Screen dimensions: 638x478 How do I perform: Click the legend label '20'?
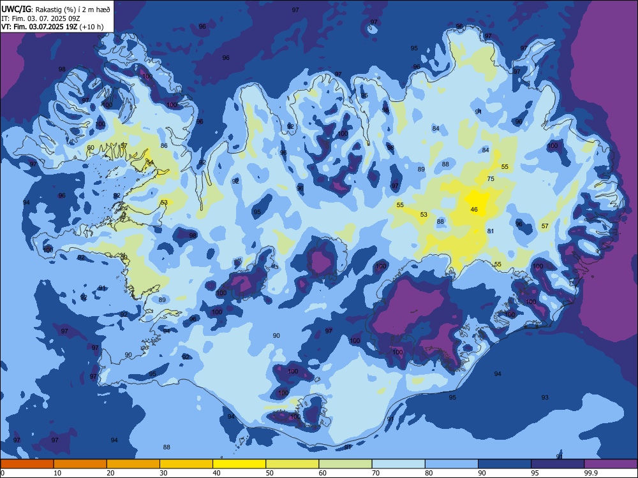110,473
